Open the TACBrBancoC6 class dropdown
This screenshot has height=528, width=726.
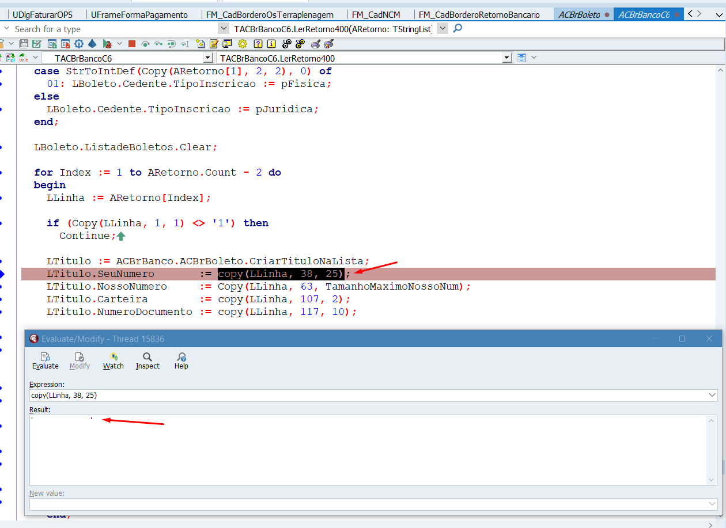(208, 58)
